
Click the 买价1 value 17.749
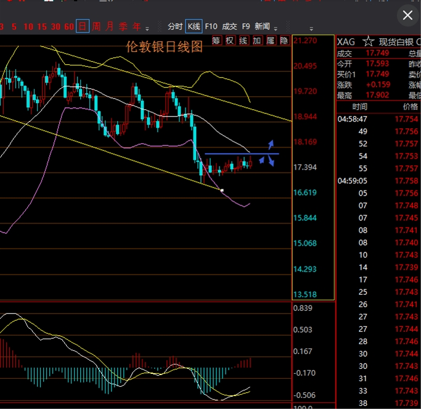pyautogui.click(x=377, y=74)
